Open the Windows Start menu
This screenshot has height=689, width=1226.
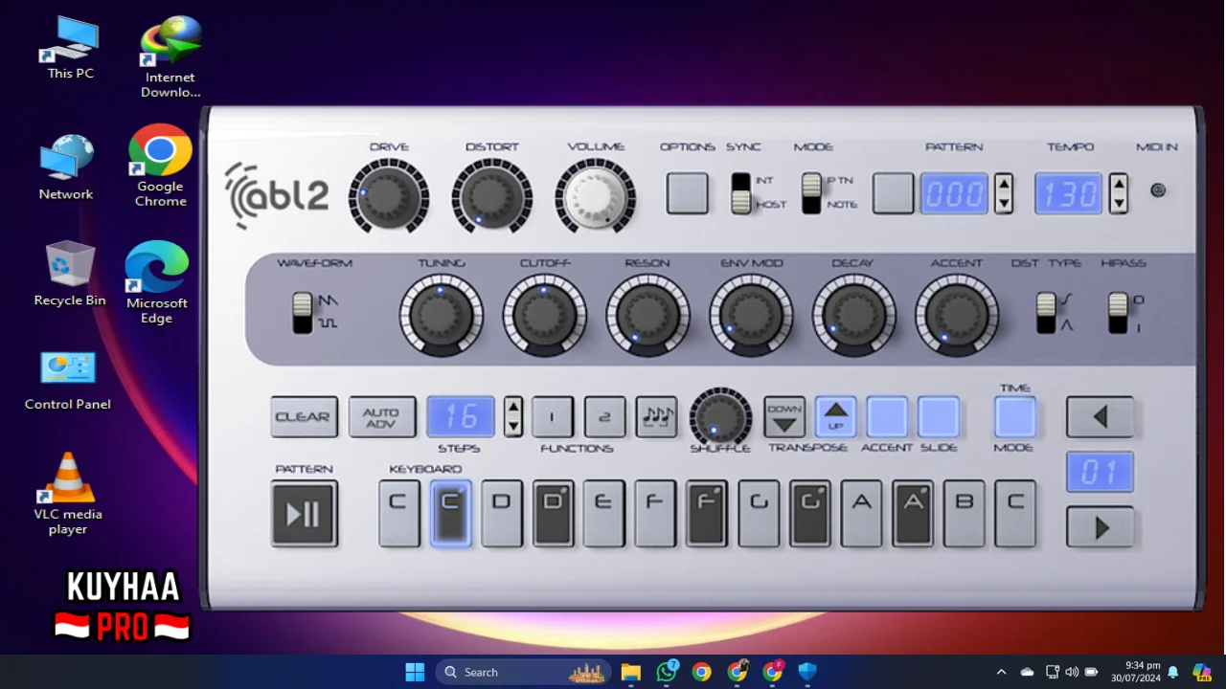[415, 672]
